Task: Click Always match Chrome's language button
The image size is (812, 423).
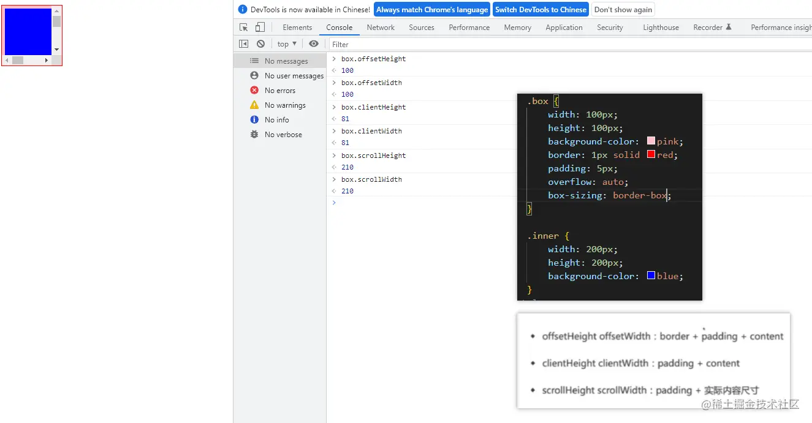Action: 432,9
